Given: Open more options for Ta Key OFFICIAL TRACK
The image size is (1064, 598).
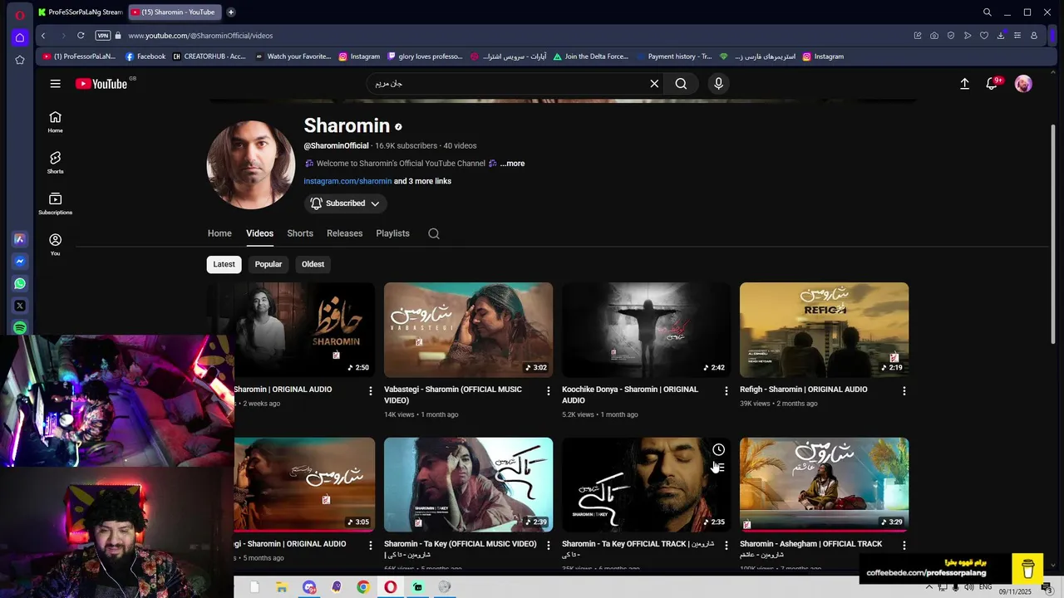Looking at the screenshot, I should (x=726, y=546).
